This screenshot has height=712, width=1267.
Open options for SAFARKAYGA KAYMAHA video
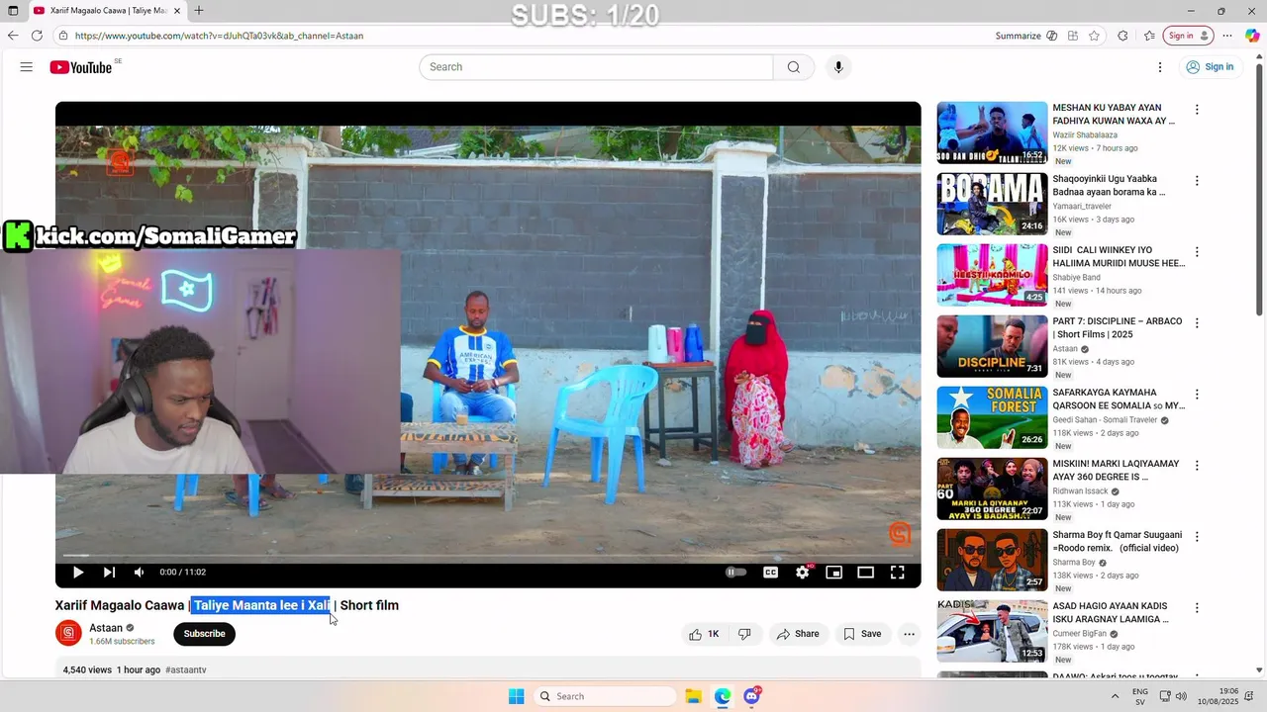click(x=1197, y=395)
